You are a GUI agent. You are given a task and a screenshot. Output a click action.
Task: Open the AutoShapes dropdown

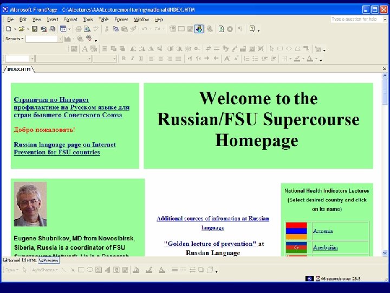tap(45, 270)
